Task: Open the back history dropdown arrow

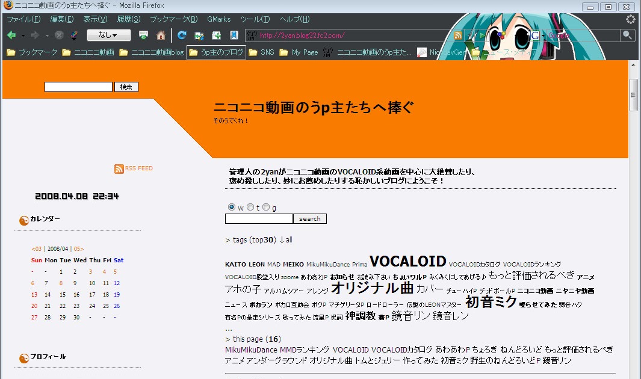Action: point(23,36)
